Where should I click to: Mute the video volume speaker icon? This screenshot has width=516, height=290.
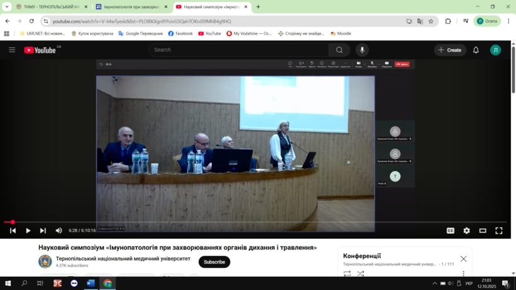point(59,231)
